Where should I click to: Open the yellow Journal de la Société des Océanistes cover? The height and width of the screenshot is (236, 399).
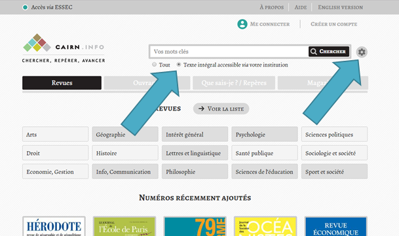coord(265,226)
